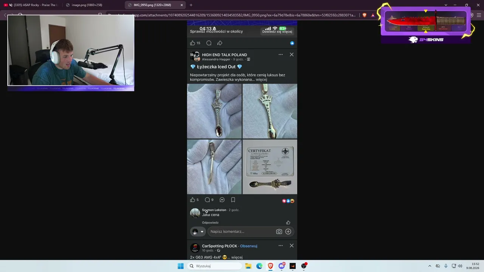The height and width of the screenshot is (272, 484).
Task: Open Brave browser taskbar icon
Action: click(270, 266)
